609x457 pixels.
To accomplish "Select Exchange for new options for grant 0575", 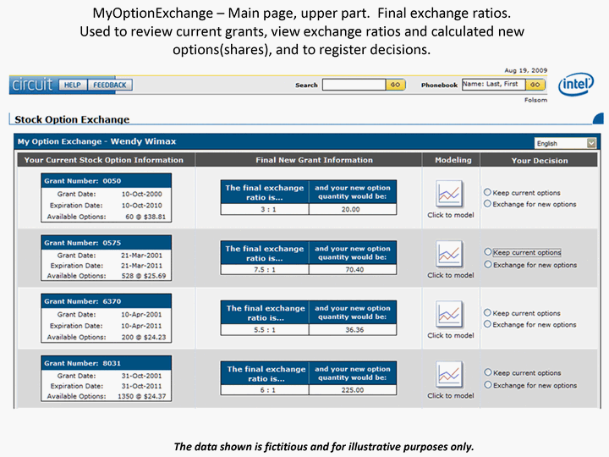I will 487,264.
